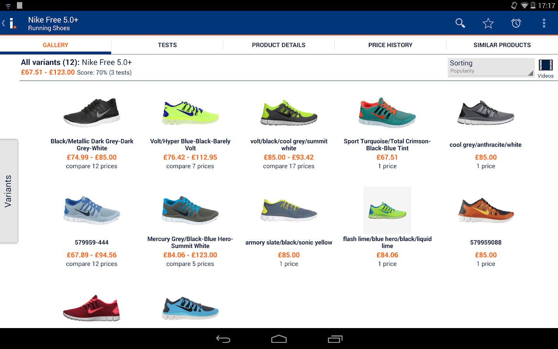Tap 'Volt/Hyper Blue-Black-Barely Volt' label
This screenshot has height=349, width=558.
pyautogui.click(x=190, y=145)
